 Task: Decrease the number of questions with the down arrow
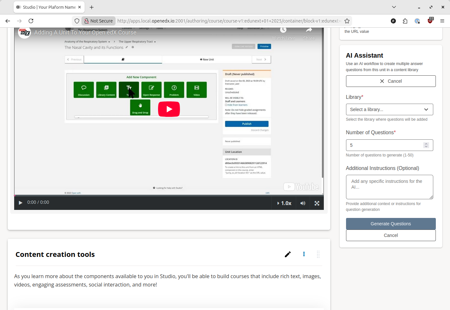coord(426,147)
